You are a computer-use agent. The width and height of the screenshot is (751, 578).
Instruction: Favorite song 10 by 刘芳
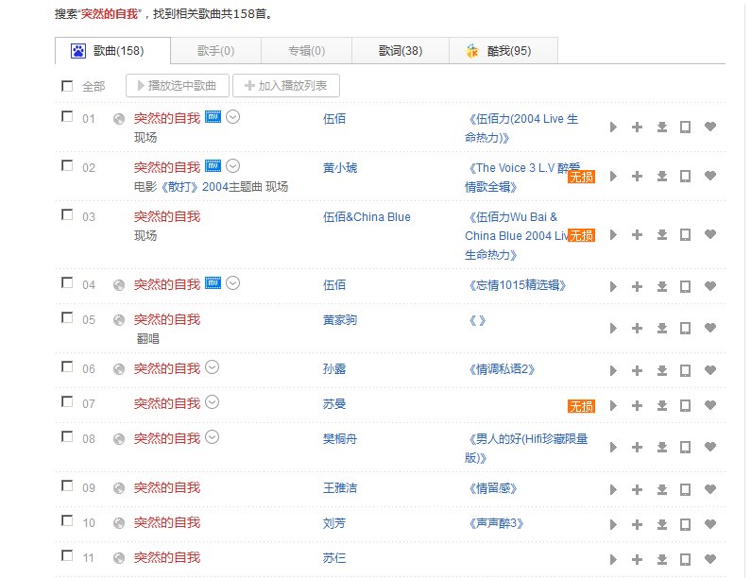click(710, 524)
